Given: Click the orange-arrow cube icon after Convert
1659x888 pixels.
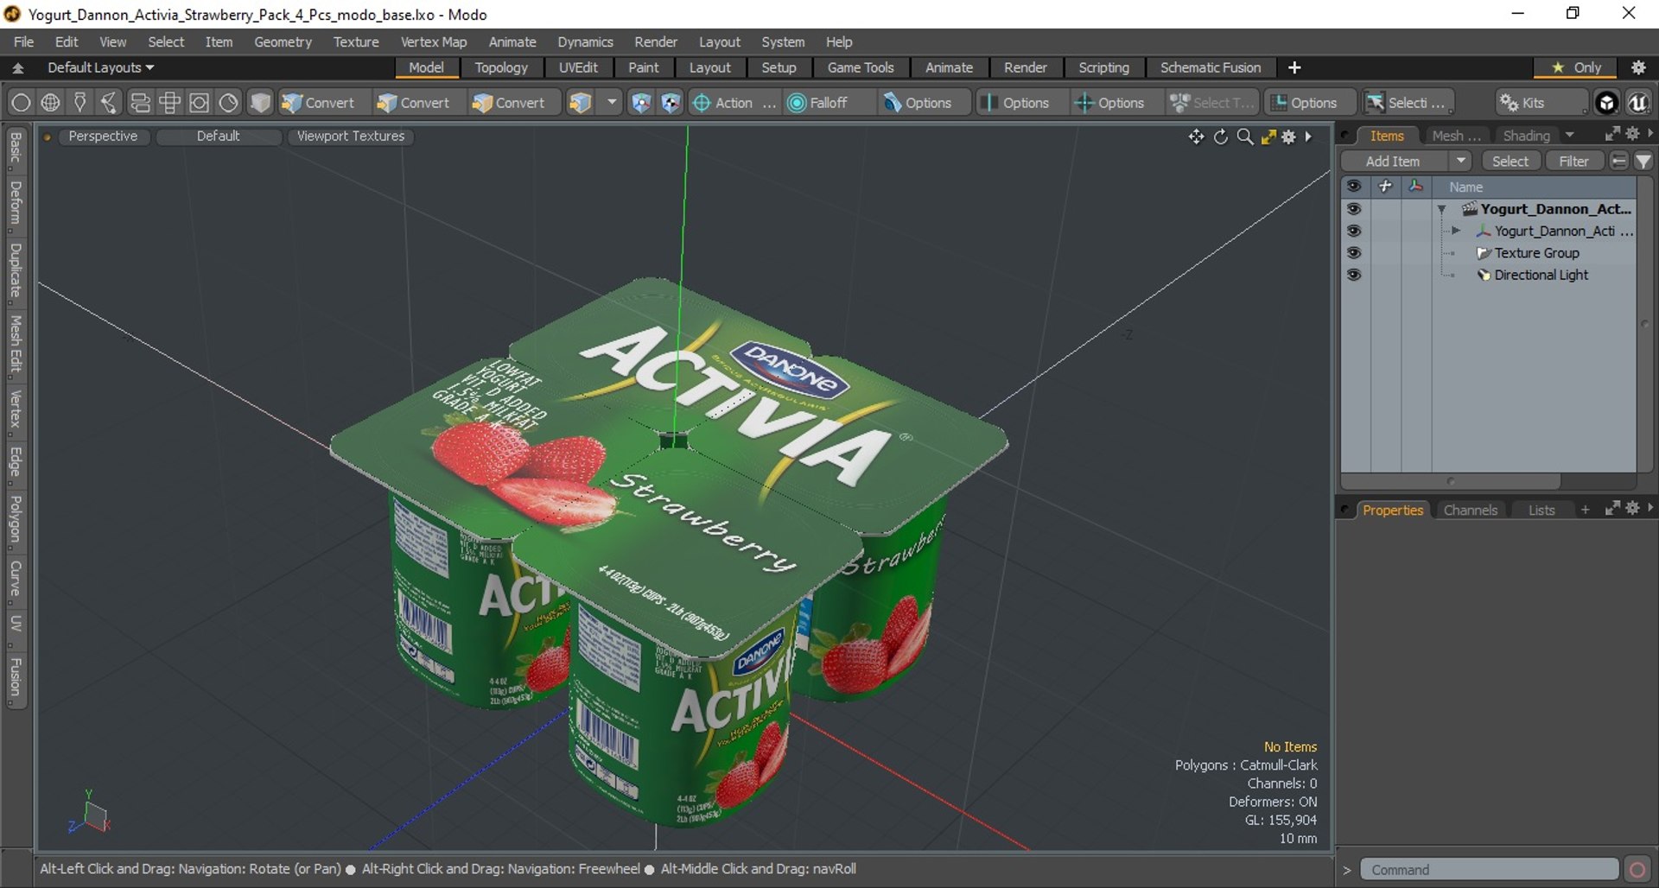Looking at the screenshot, I should pyautogui.click(x=580, y=103).
